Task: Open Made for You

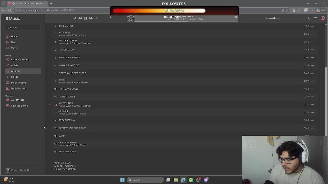Action: [23, 88]
